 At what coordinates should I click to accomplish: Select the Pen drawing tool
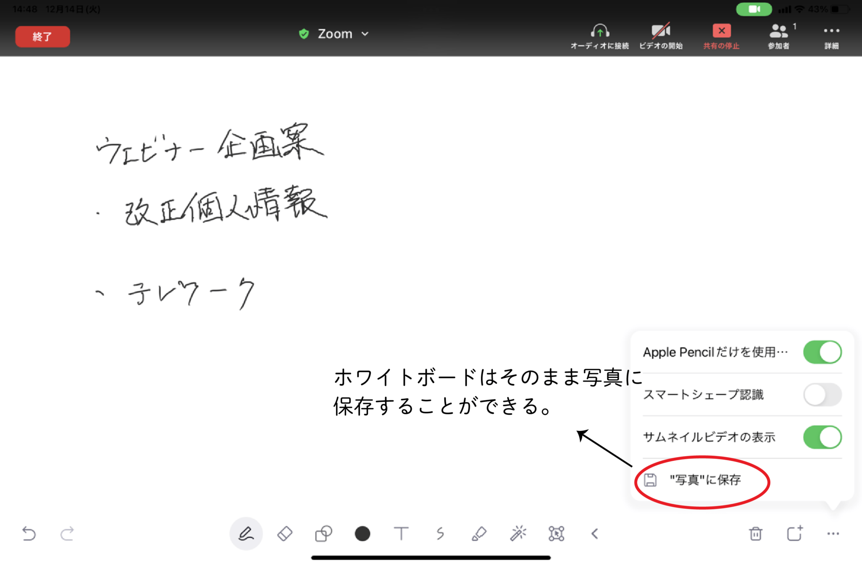point(246,534)
